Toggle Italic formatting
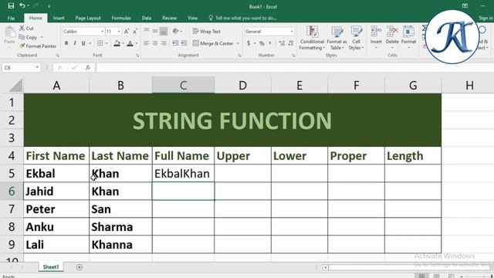The height and width of the screenshot is (278, 494). point(75,43)
